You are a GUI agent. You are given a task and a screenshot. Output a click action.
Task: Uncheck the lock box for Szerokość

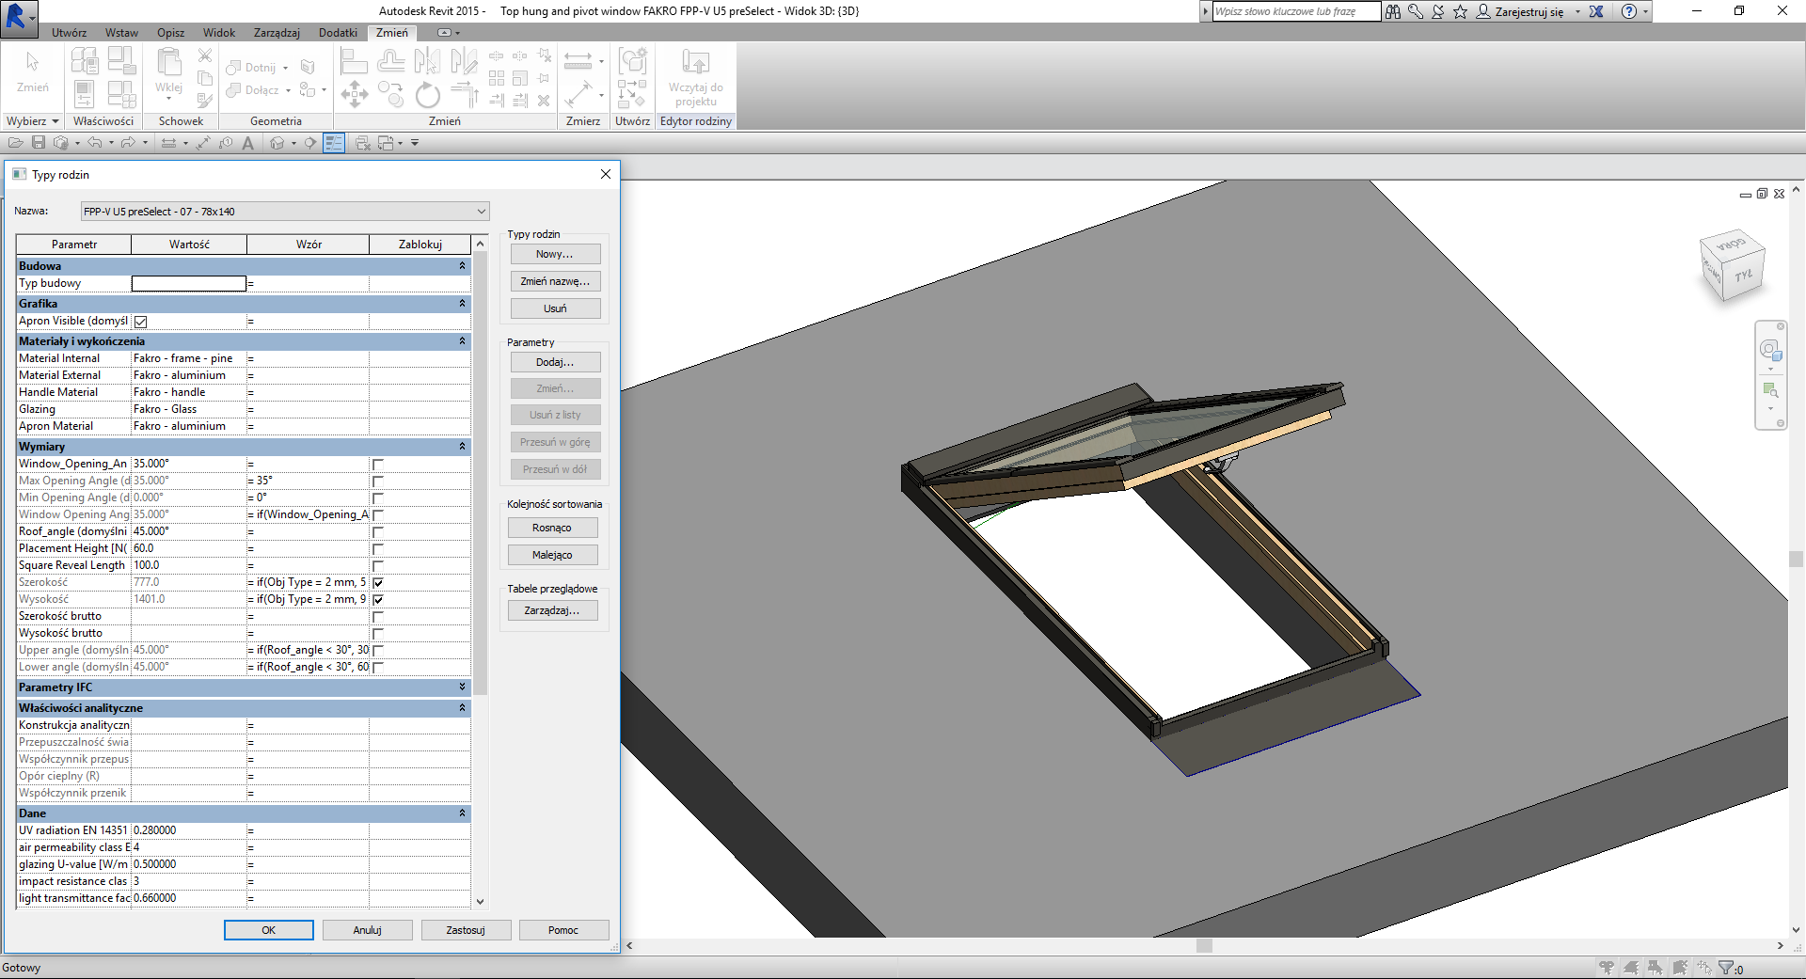pyautogui.click(x=378, y=583)
